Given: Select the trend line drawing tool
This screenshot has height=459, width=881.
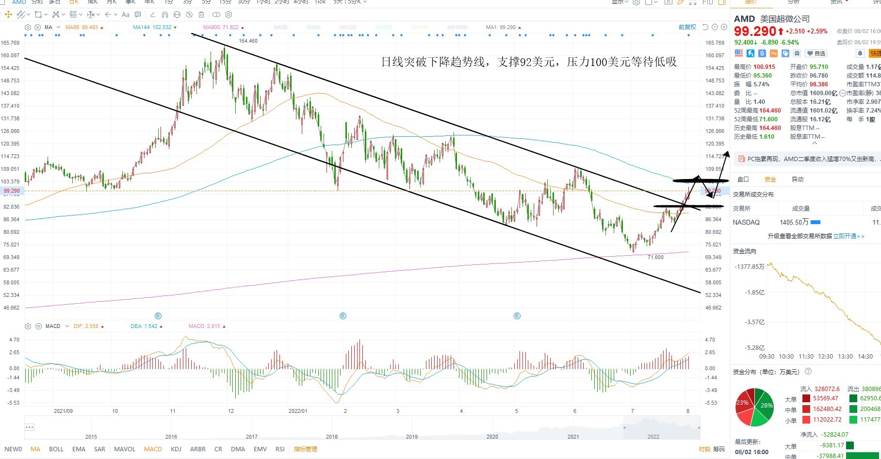Looking at the screenshot, I should pos(21,15).
